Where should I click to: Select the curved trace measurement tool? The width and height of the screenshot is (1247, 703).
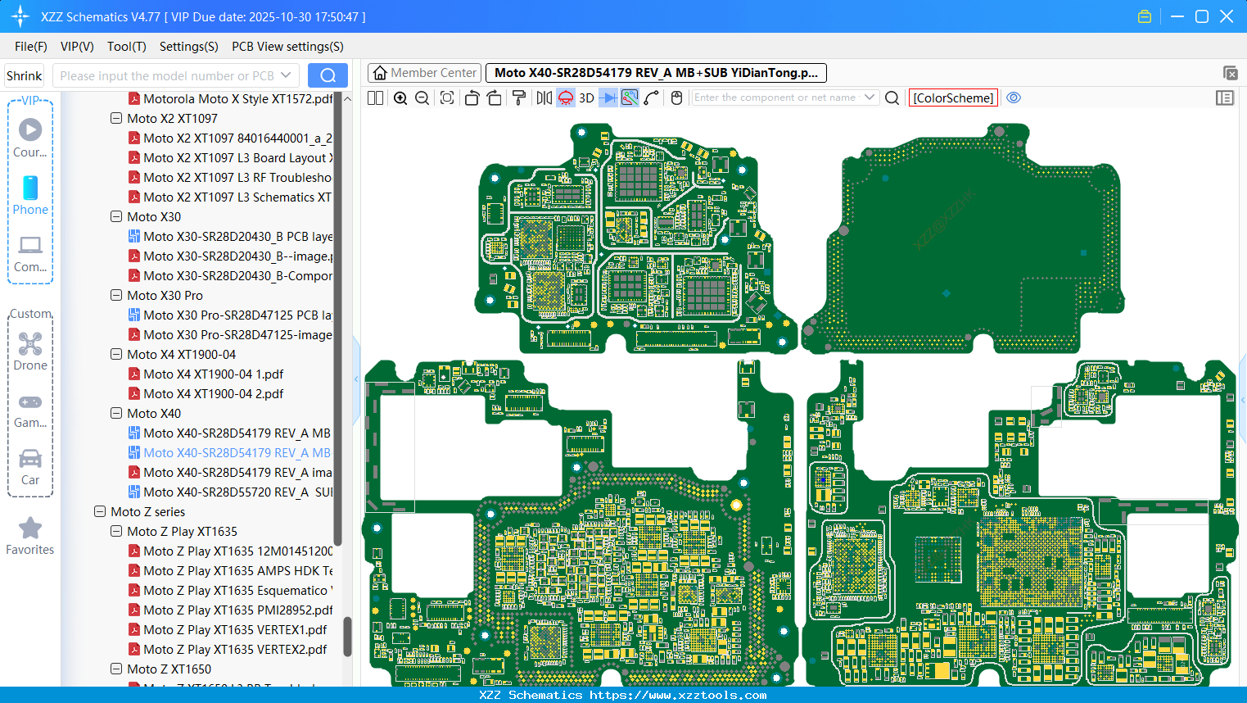[652, 98]
